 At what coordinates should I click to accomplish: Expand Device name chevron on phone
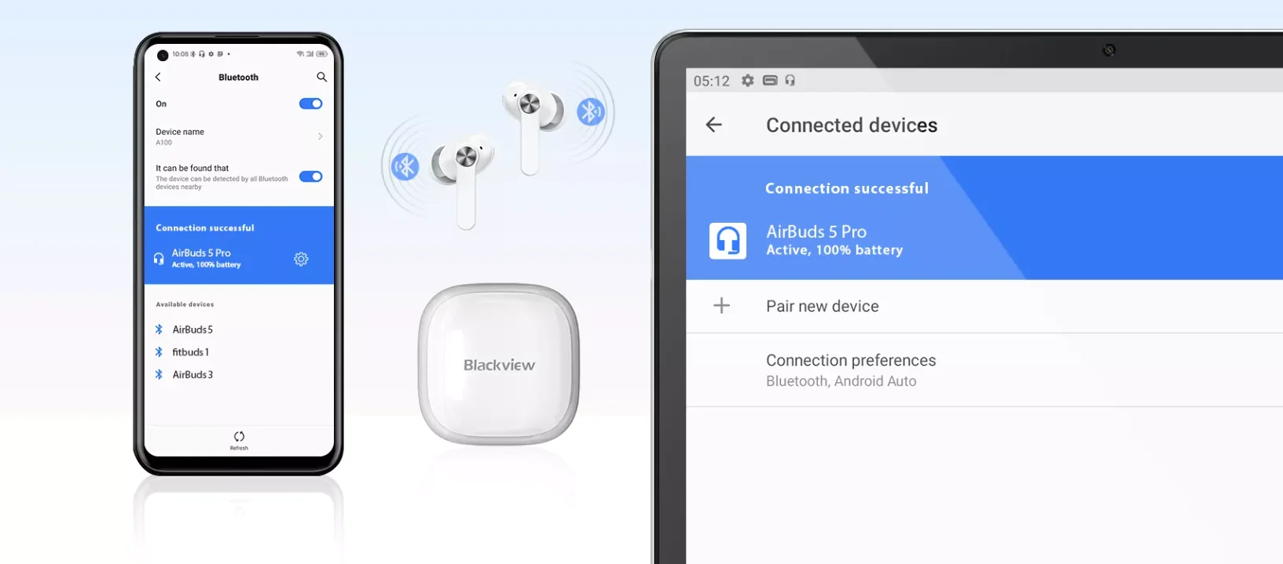coord(321,136)
